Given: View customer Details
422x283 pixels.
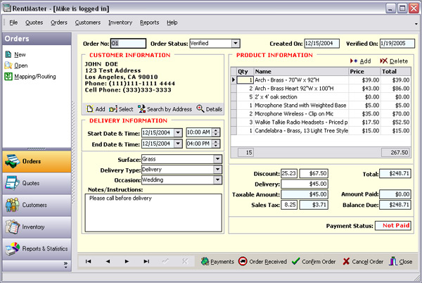Looking at the screenshot, I should coord(210,109).
